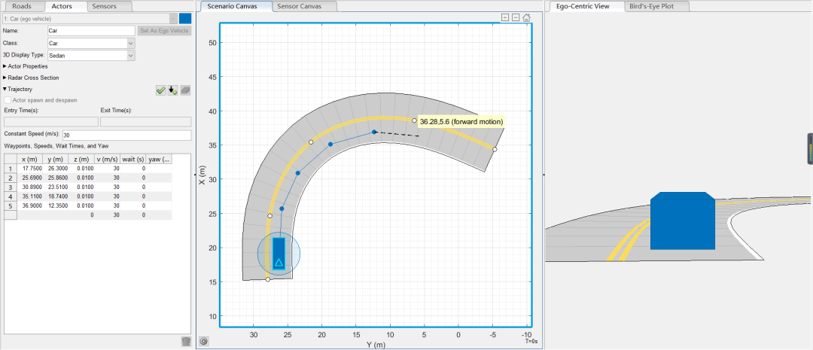Image resolution: width=813 pixels, height=350 pixels.
Task: Click the Set As Ego Vehicle button
Action: pyautogui.click(x=165, y=31)
